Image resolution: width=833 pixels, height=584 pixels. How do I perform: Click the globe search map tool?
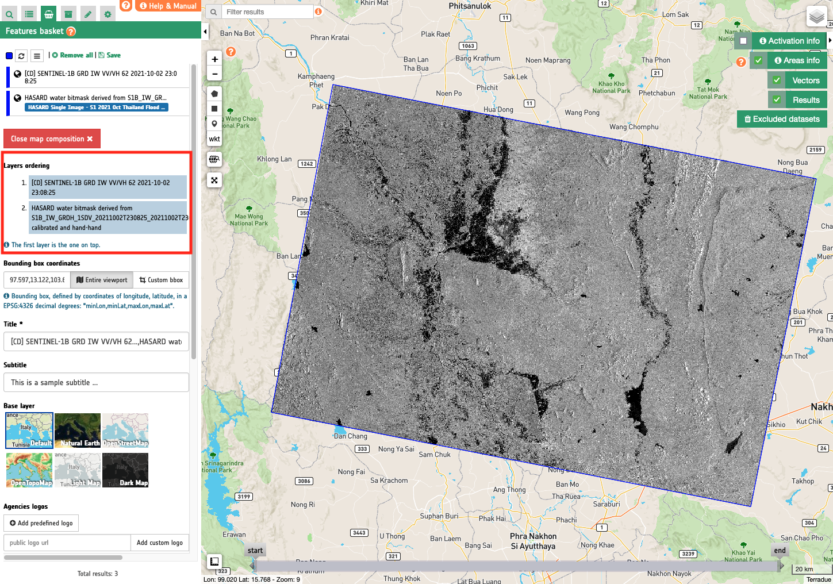click(214, 159)
